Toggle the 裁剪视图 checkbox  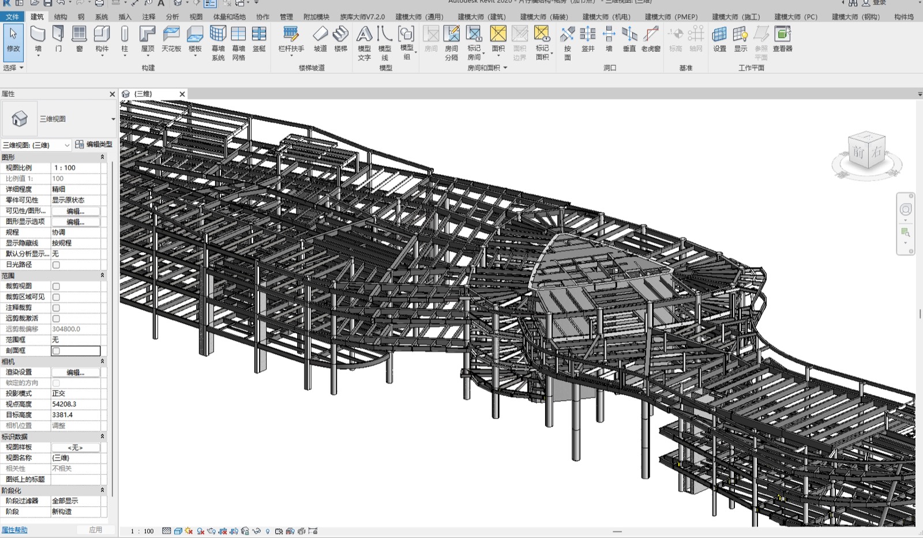[56, 286]
